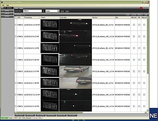Sort by the Manual column header
Viewport: 158px width, 121px height.
144,17
